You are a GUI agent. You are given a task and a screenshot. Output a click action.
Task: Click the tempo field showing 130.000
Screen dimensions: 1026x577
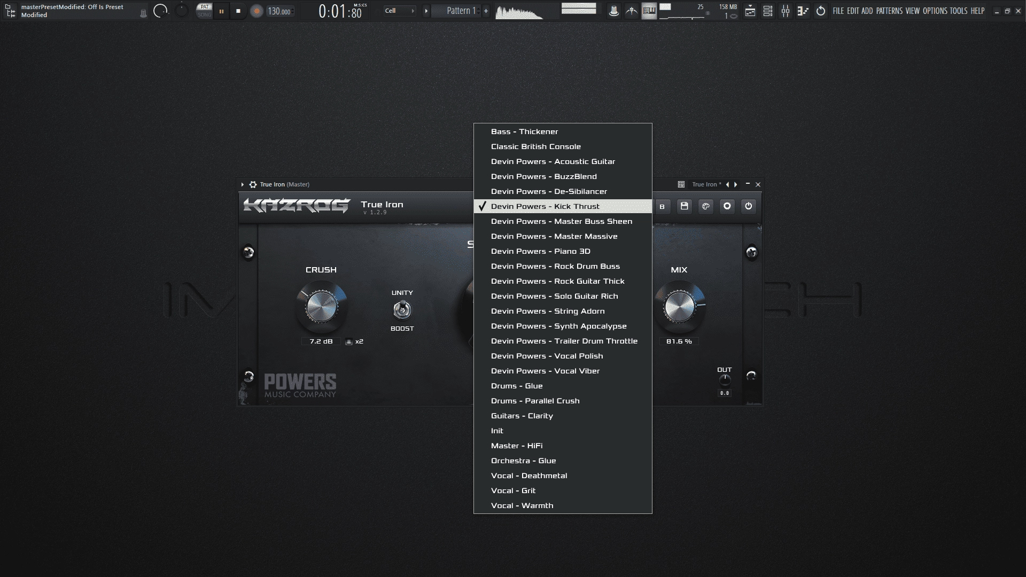point(279,11)
